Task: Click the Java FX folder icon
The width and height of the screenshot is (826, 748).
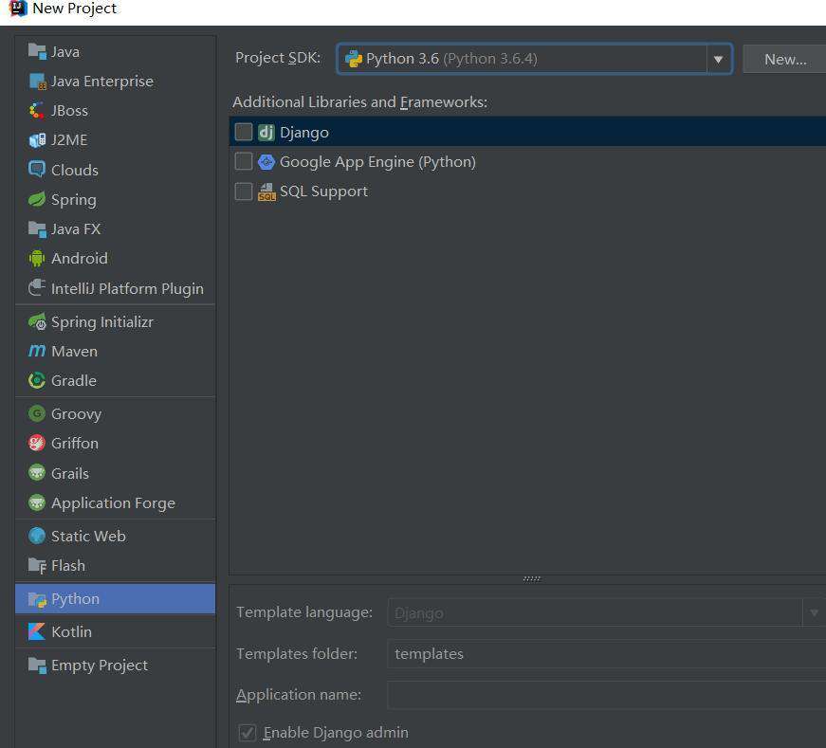Action: pos(37,229)
